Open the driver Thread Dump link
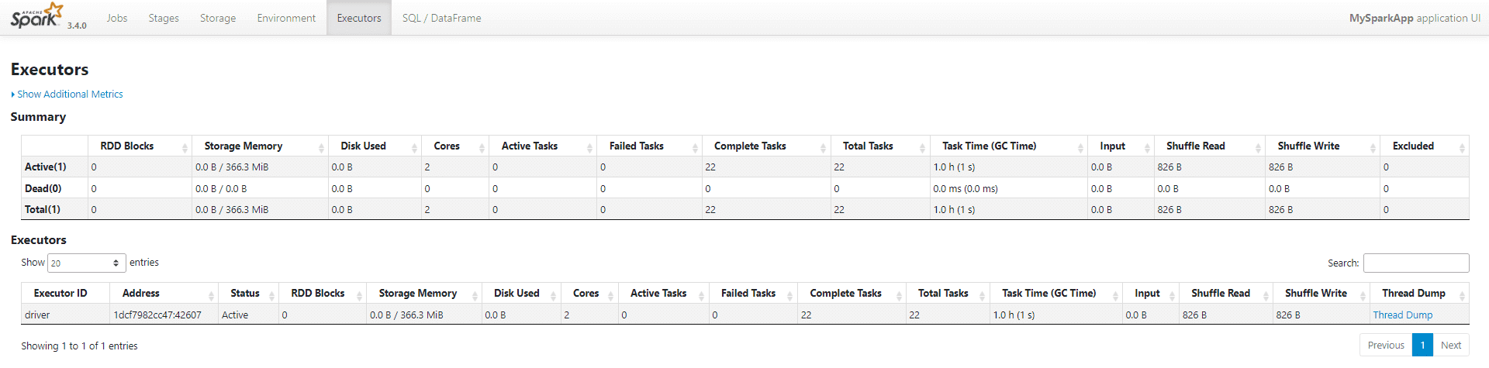 [x=1402, y=315]
